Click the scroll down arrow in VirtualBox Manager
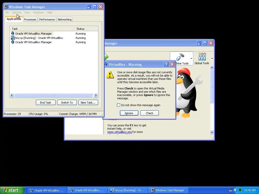The image size is (259, 194). click(x=212, y=132)
